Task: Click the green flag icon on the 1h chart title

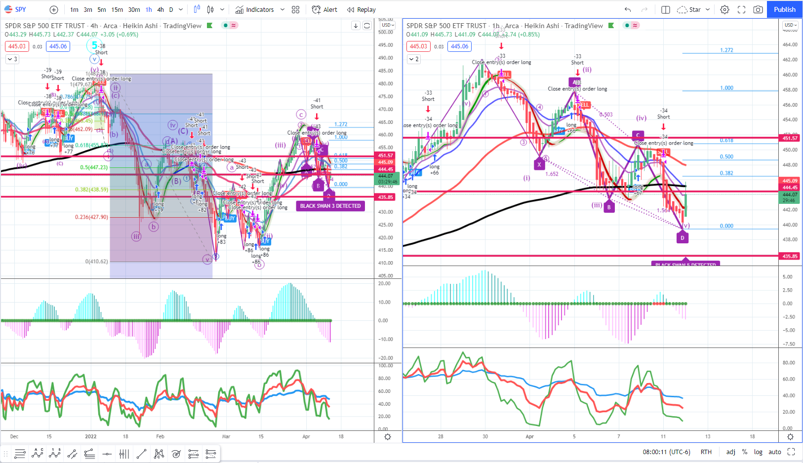Action: pyautogui.click(x=611, y=26)
